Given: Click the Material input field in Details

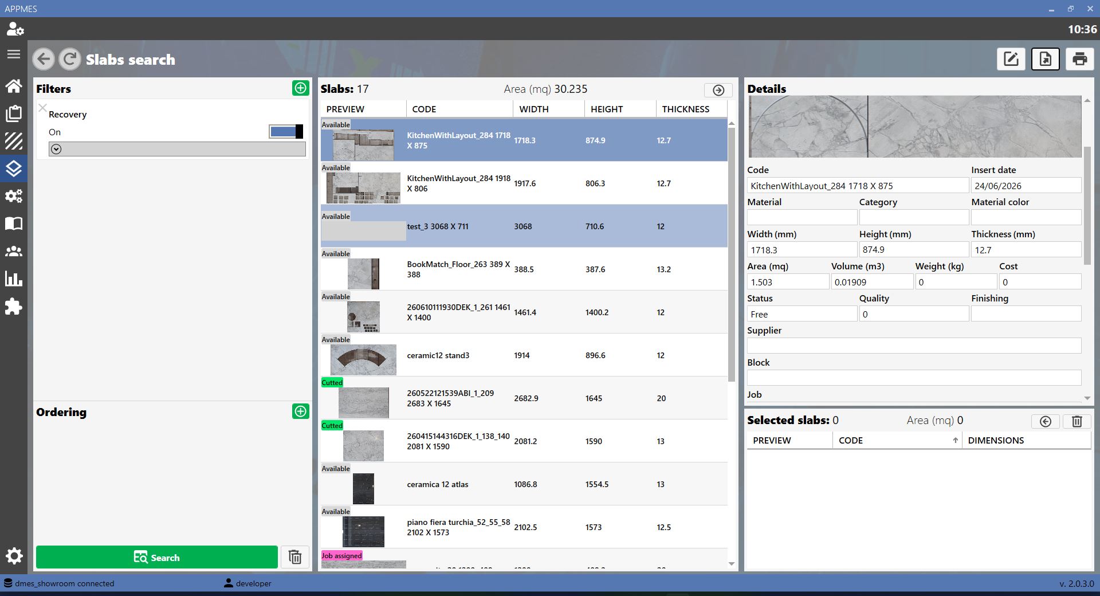Looking at the screenshot, I should [x=802, y=217].
